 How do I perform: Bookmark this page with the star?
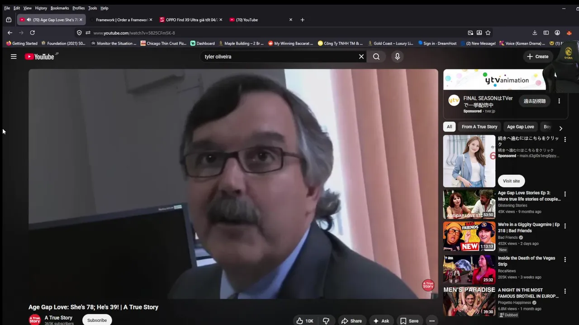tap(488, 32)
